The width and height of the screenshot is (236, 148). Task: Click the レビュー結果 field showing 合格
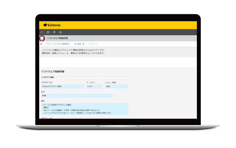coord(116,86)
